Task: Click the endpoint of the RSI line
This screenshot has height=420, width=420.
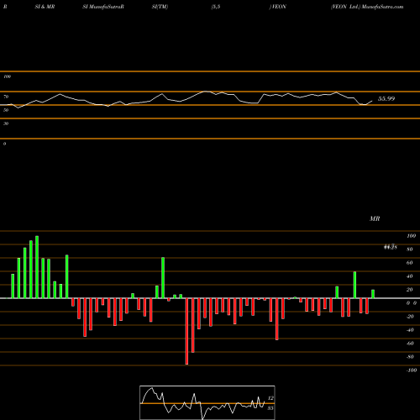Action: pyautogui.click(x=372, y=101)
